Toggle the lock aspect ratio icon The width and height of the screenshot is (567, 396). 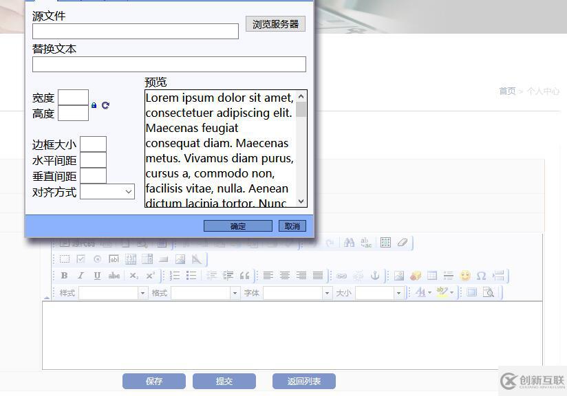pyautogui.click(x=94, y=105)
